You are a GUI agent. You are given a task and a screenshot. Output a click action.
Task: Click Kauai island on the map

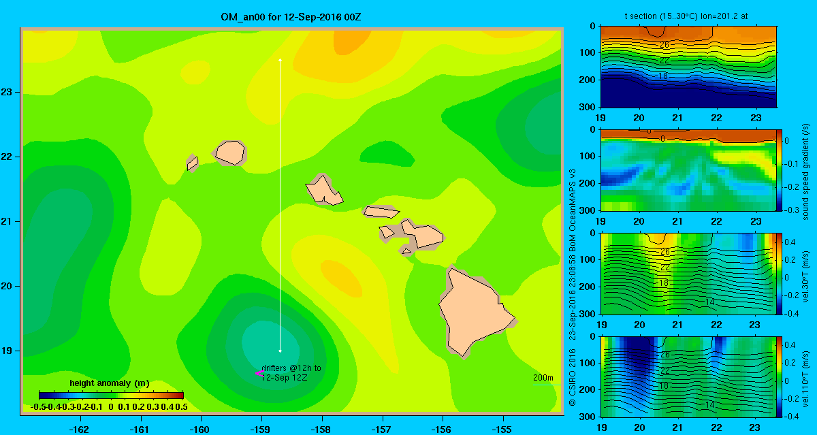[x=229, y=152]
